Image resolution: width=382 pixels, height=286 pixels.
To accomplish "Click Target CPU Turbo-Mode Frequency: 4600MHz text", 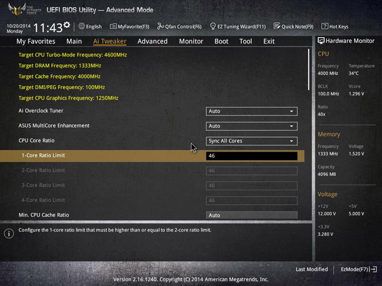I will pos(73,55).
